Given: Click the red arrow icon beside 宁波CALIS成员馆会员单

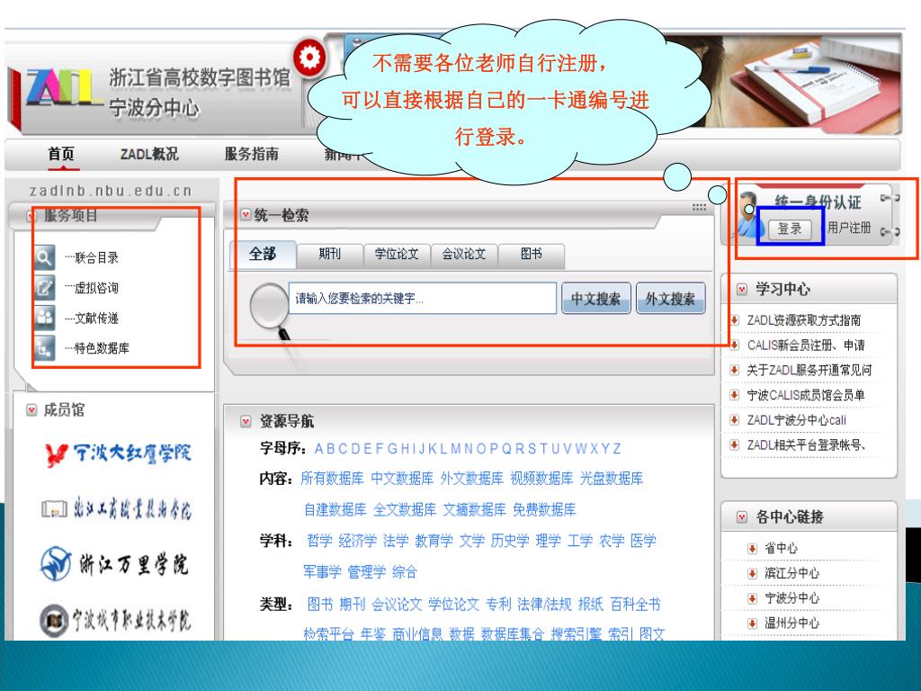Looking at the screenshot, I should (x=734, y=395).
